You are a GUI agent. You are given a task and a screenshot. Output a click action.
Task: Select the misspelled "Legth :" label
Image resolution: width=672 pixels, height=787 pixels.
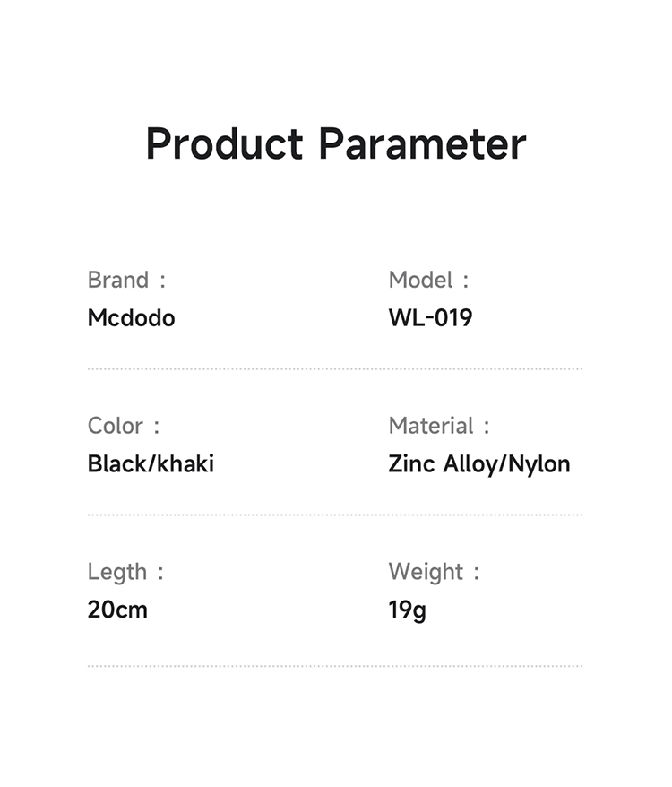pyautogui.click(x=125, y=572)
